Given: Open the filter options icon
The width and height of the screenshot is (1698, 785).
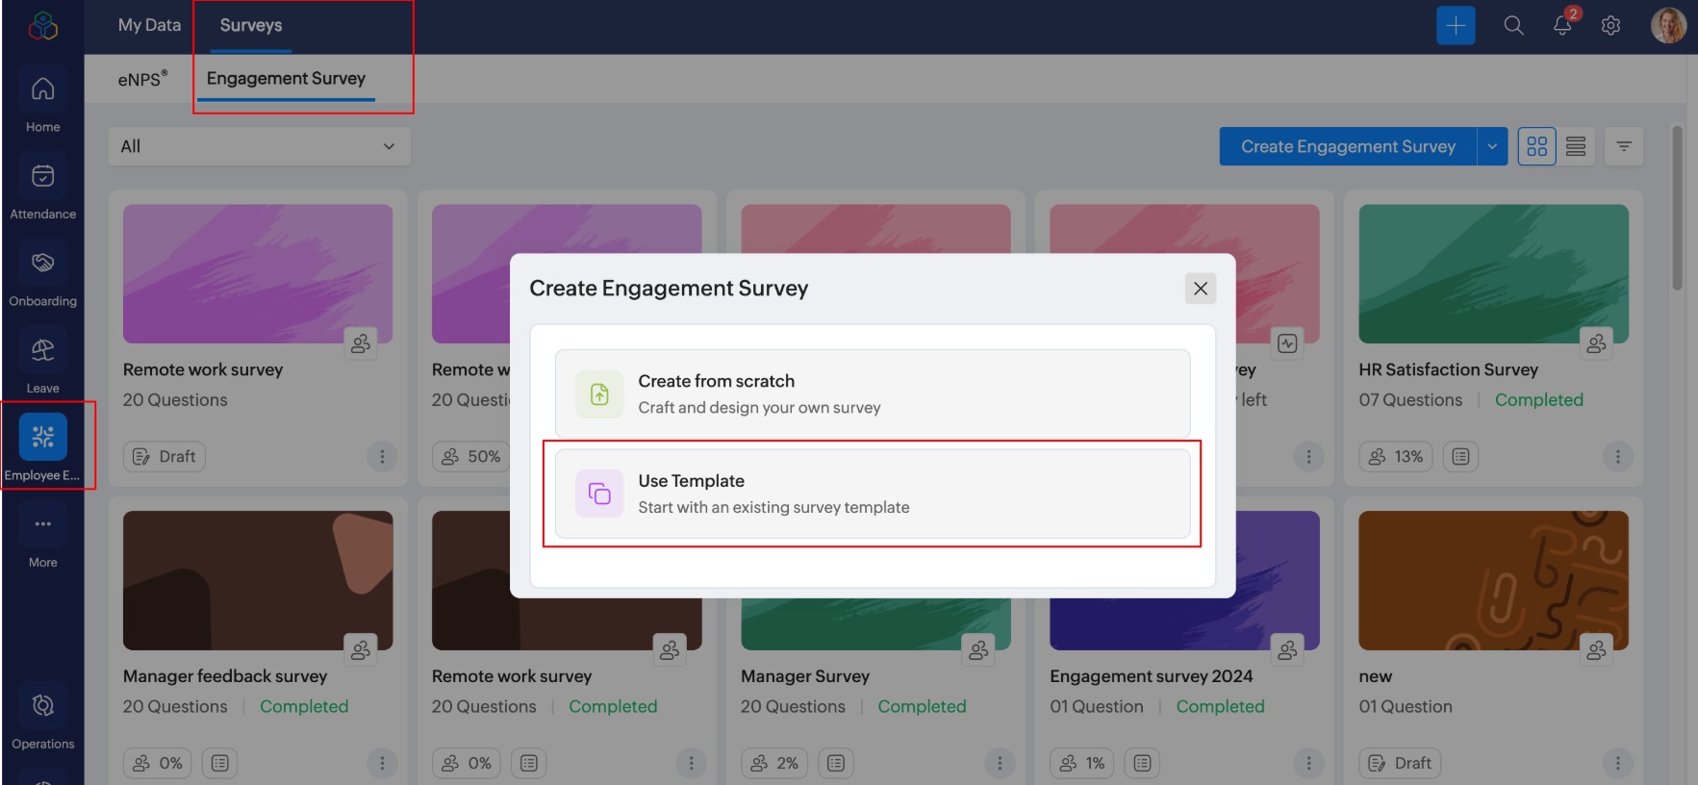Looking at the screenshot, I should (x=1624, y=146).
